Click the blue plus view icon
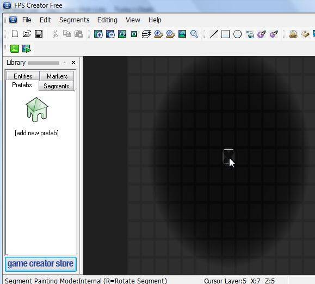Screen dimensions: 315x284 pyautogui.click(x=98, y=34)
